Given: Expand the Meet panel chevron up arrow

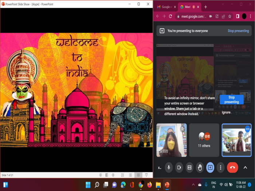Looking at the screenshot, I should coord(245,168).
